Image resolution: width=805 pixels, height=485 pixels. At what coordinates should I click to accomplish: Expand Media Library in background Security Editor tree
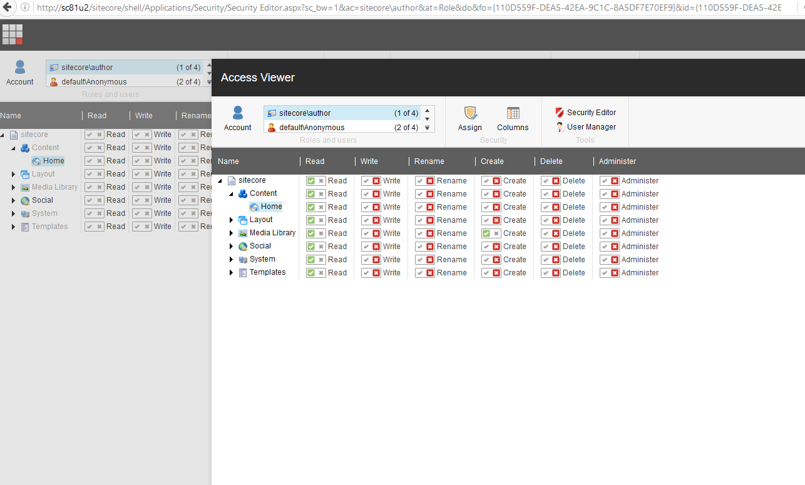14,187
